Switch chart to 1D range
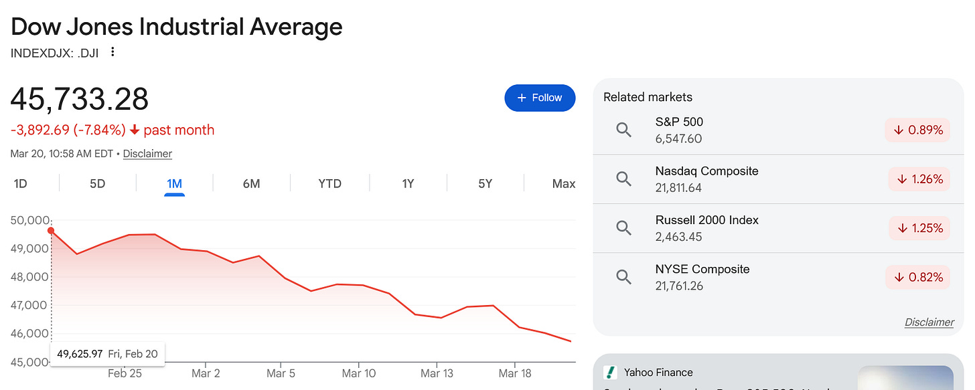The height and width of the screenshot is (390, 975). 21,183
